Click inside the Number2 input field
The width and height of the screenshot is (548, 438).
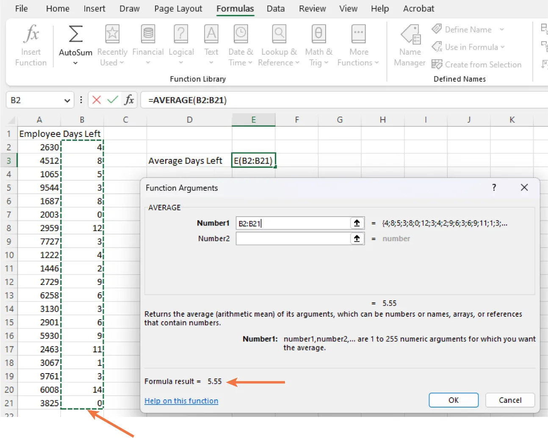tap(293, 238)
